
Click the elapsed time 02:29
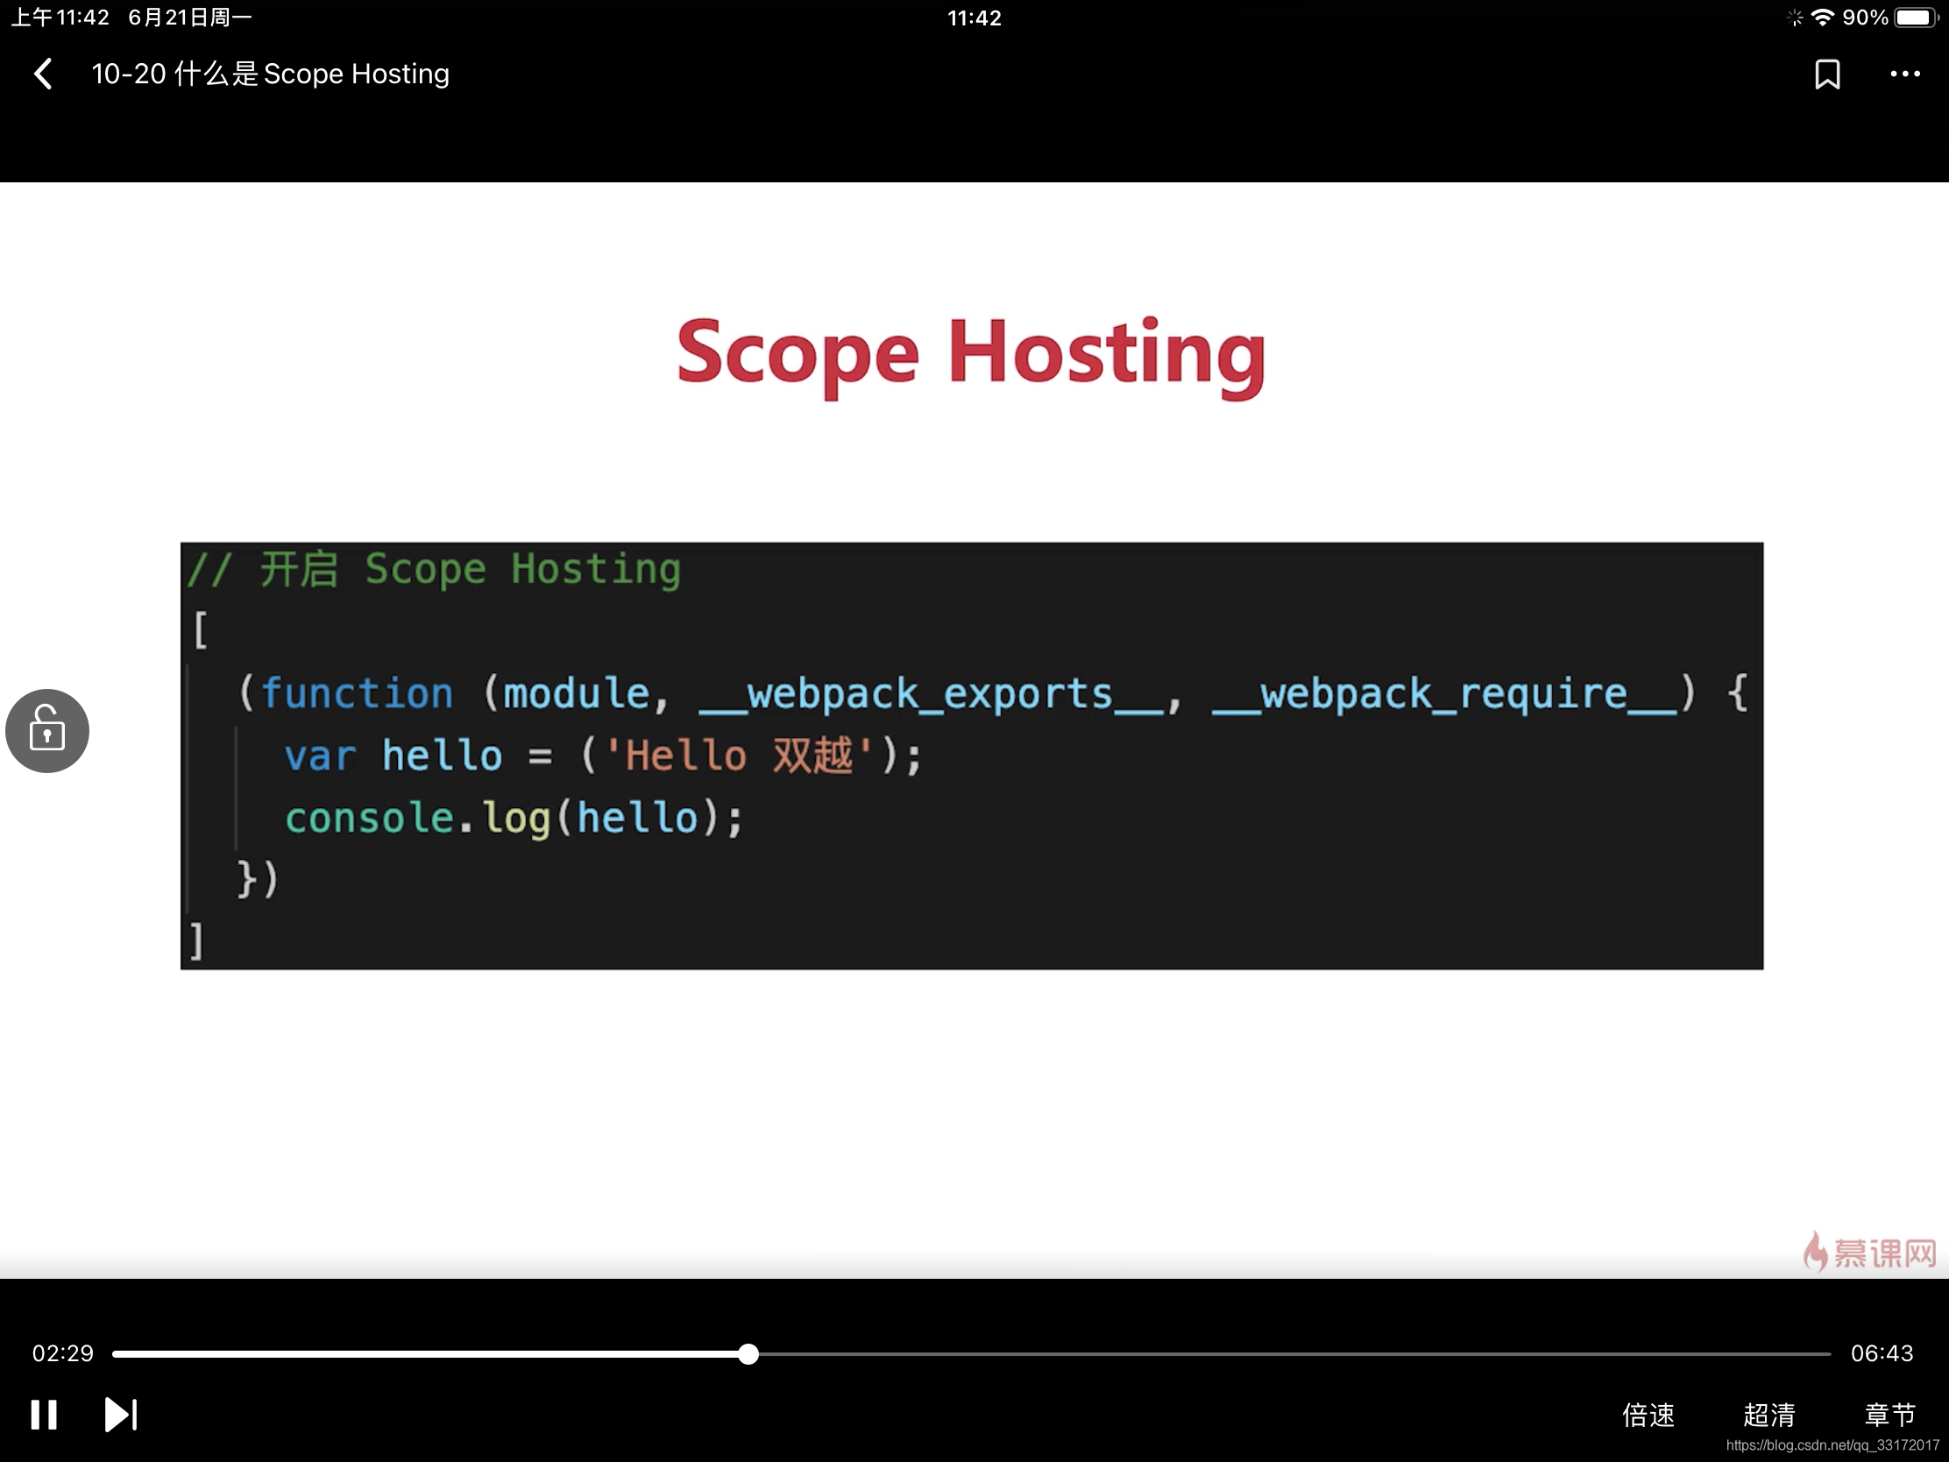point(62,1352)
